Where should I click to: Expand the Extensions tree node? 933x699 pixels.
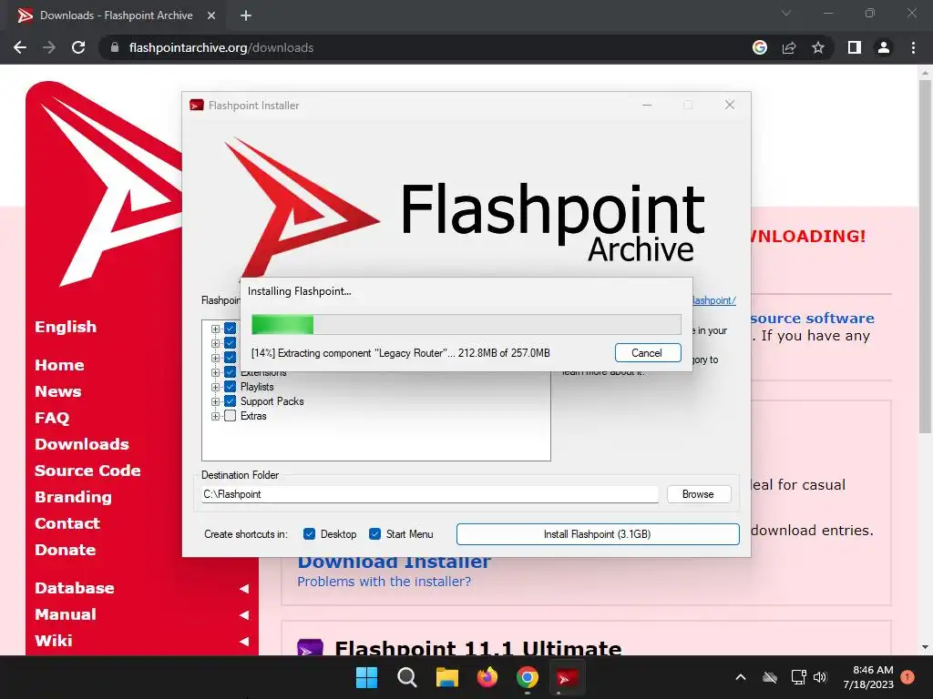coord(215,372)
